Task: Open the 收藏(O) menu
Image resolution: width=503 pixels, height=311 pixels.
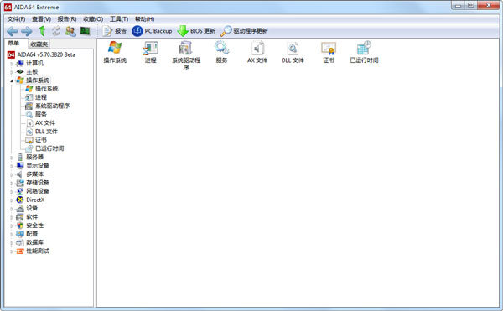Action: click(x=93, y=19)
